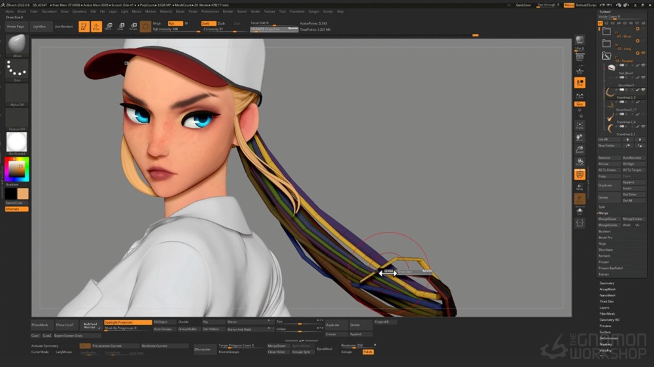Image resolution: width=654 pixels, height=367 pixels.
Task: Select the Edit mode button
Action: click(84, 27)
